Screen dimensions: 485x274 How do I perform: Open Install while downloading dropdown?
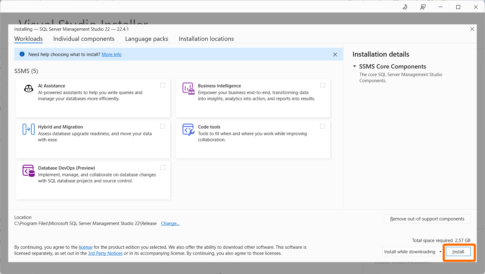tap(440, 252)
